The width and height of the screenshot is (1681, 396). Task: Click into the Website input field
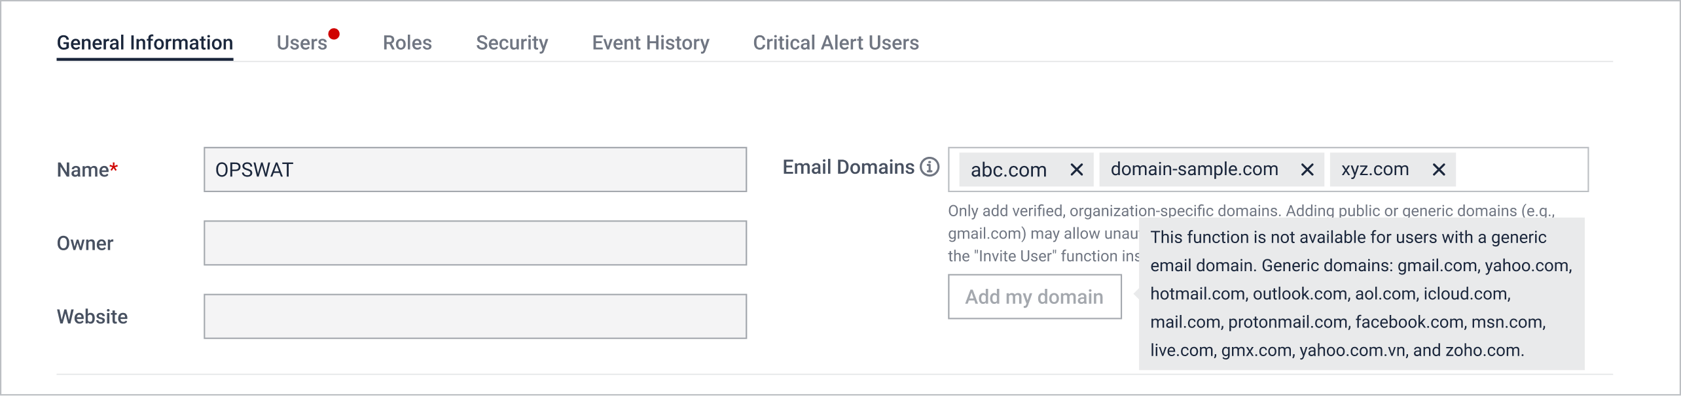pos(475,316)
